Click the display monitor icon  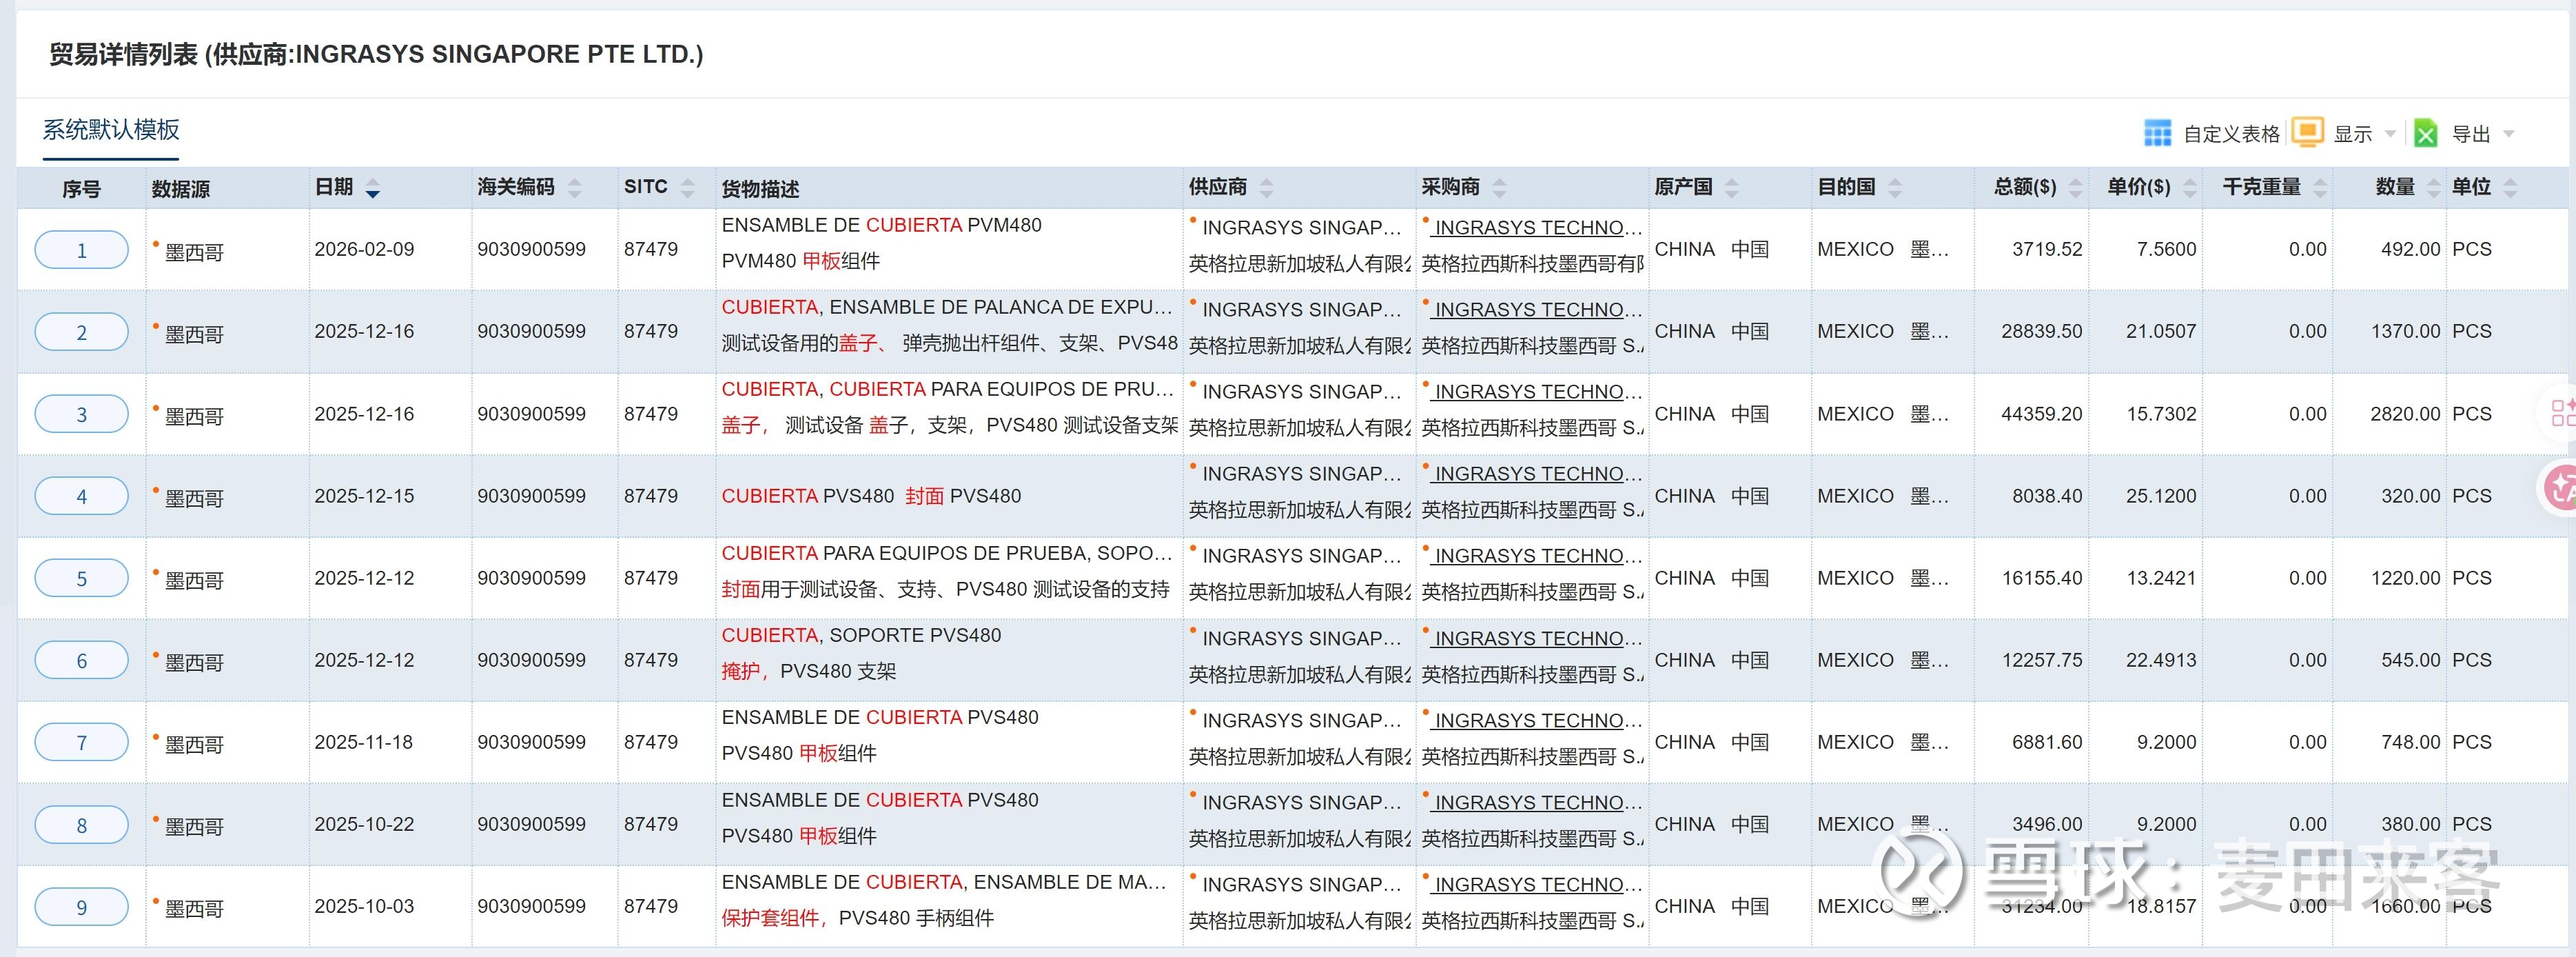(2307, 132)
